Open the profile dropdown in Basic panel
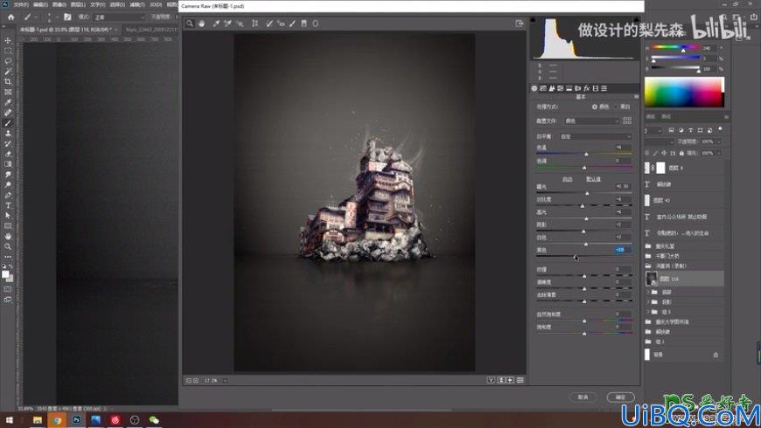 click(x=591, y=121)
